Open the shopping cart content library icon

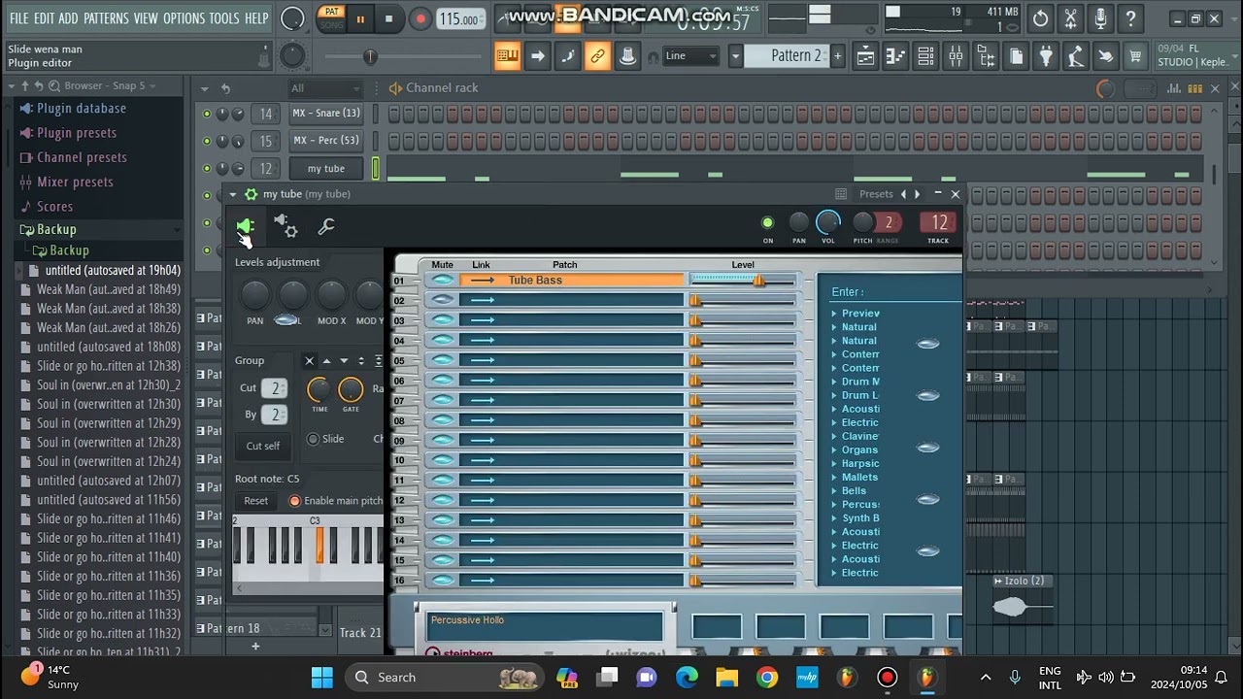pos(1135,57)
